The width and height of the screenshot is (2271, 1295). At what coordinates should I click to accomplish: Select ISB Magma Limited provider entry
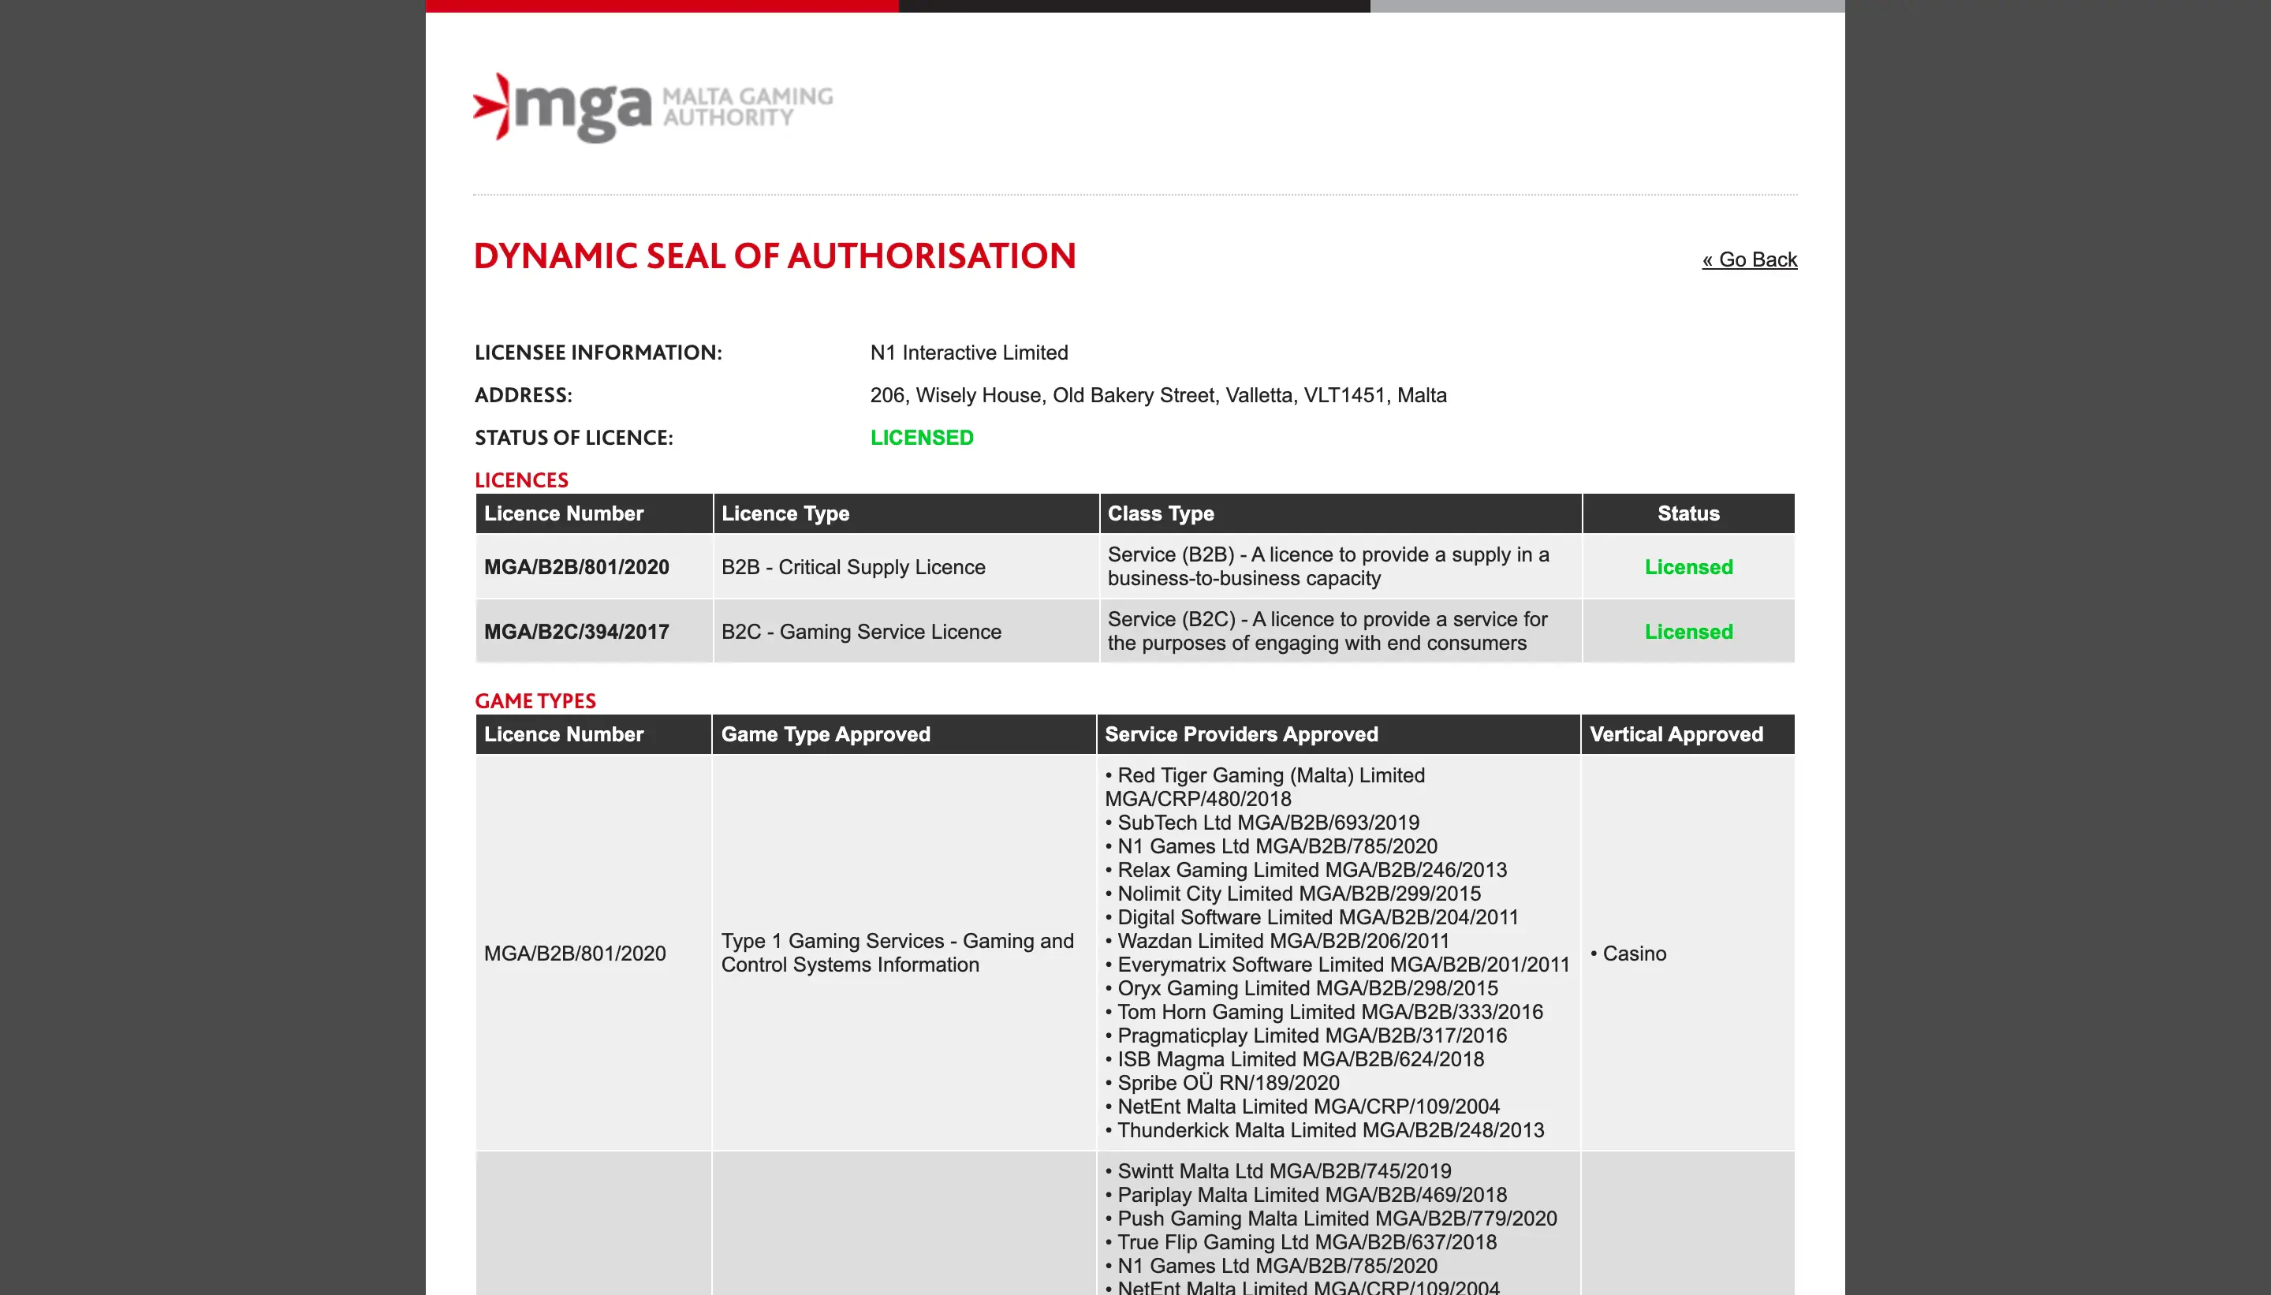click(1295, 1059)
